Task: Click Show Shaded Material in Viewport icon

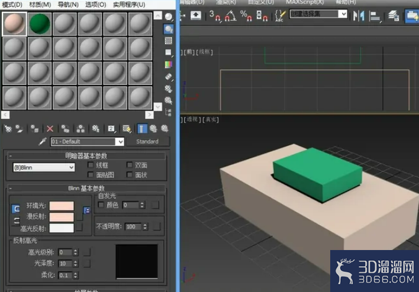Action: [x=127, y=129]
